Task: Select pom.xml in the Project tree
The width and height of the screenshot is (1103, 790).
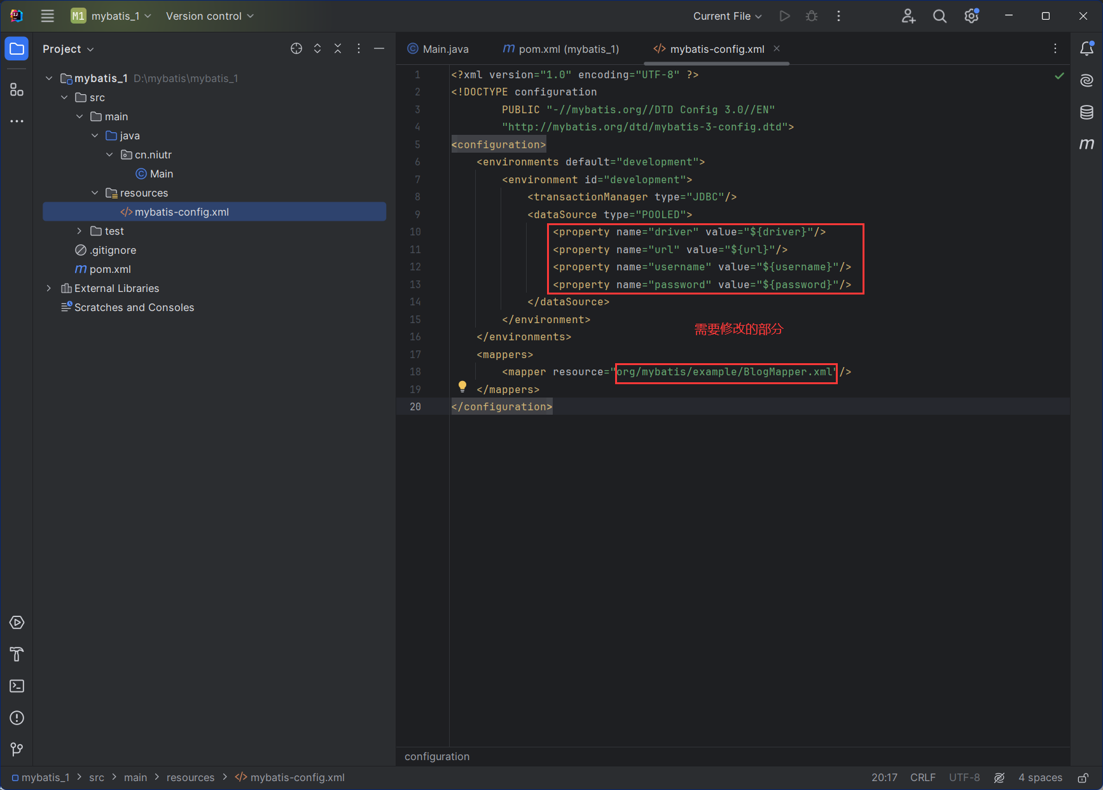Action: (110, 269)
